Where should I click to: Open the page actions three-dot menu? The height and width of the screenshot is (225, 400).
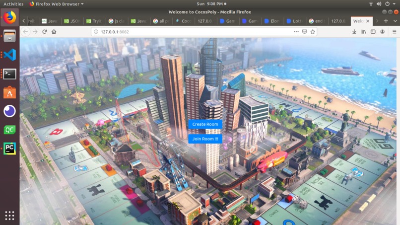click(x=296, y=32)
